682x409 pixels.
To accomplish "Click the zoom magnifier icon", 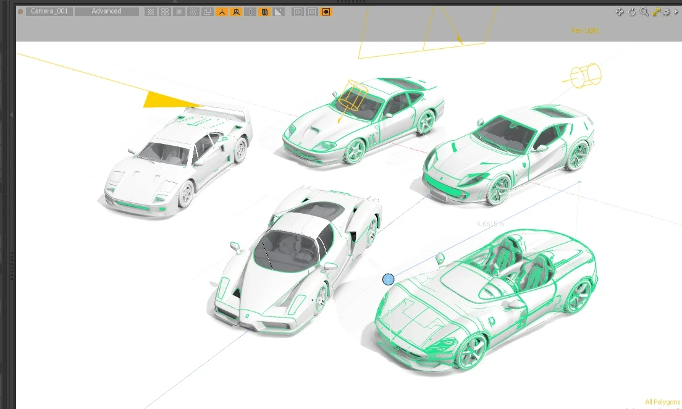I will (x=644, y=12).
